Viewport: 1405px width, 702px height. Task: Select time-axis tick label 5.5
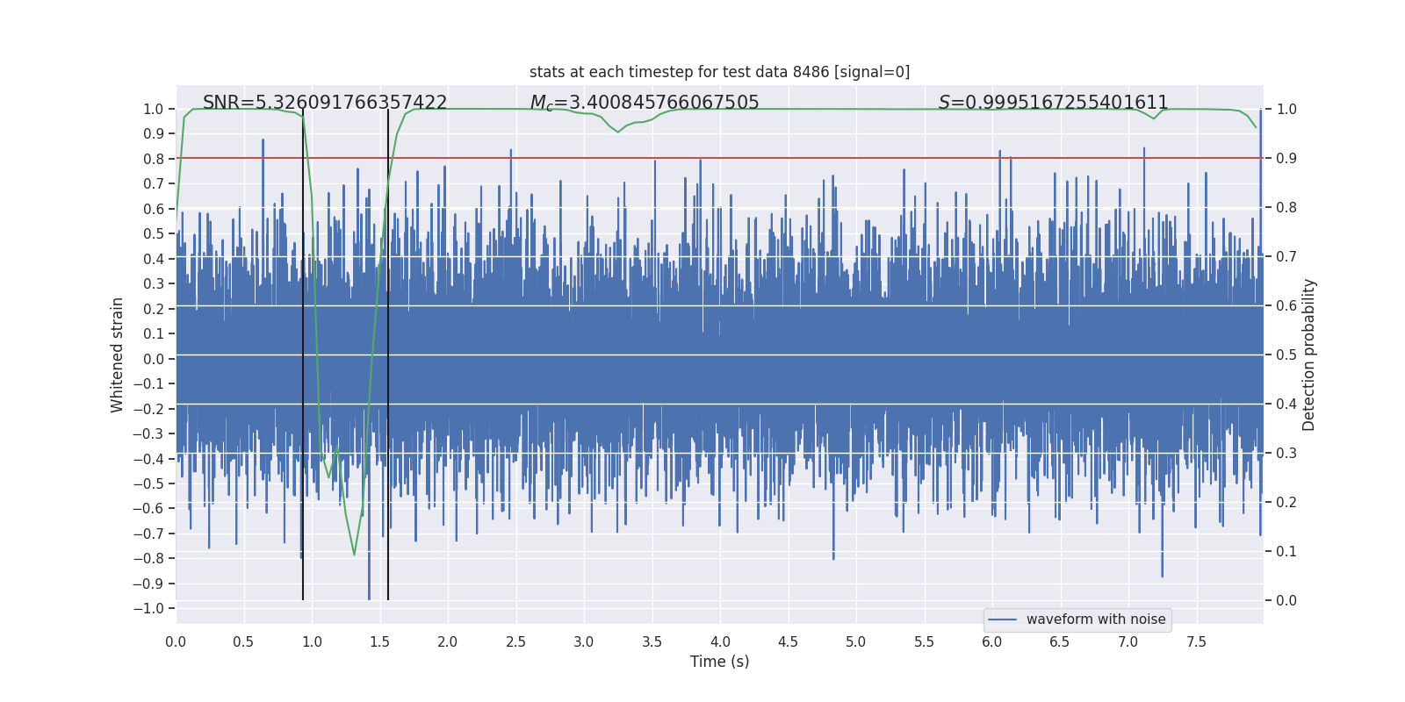[x=924, y=641]
